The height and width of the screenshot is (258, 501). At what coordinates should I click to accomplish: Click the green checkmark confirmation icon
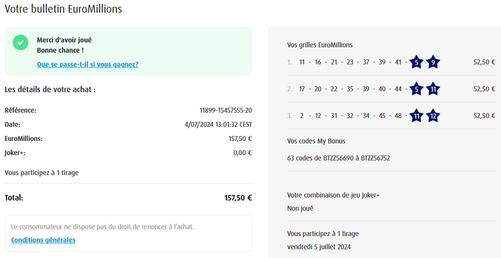click(20, 42)
